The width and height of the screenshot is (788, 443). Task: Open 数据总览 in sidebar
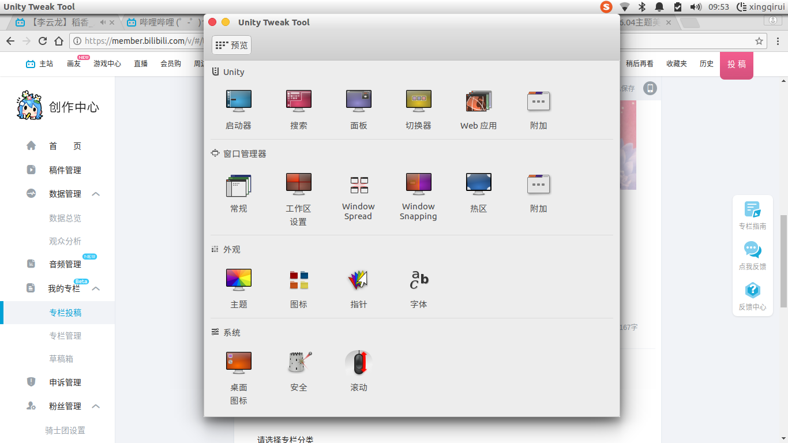[x=65, y=218]
